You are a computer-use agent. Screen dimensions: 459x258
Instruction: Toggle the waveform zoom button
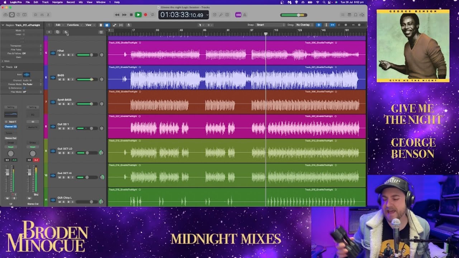click(x=319, y=25)
